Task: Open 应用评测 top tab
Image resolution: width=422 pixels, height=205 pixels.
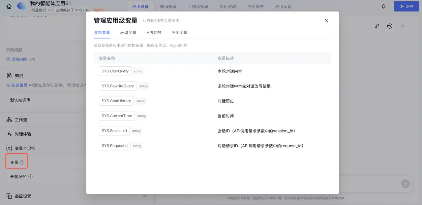Action: point(228,7)
